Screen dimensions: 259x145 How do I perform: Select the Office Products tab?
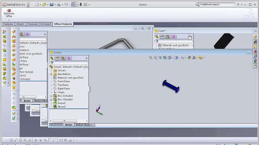63,24
